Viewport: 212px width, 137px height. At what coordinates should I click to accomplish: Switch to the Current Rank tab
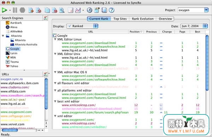point(99,19)
